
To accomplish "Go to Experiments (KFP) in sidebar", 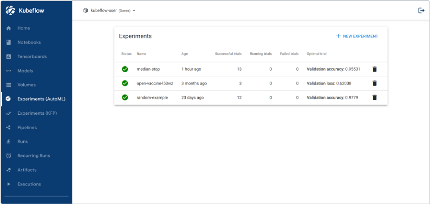I will point(37,113).
